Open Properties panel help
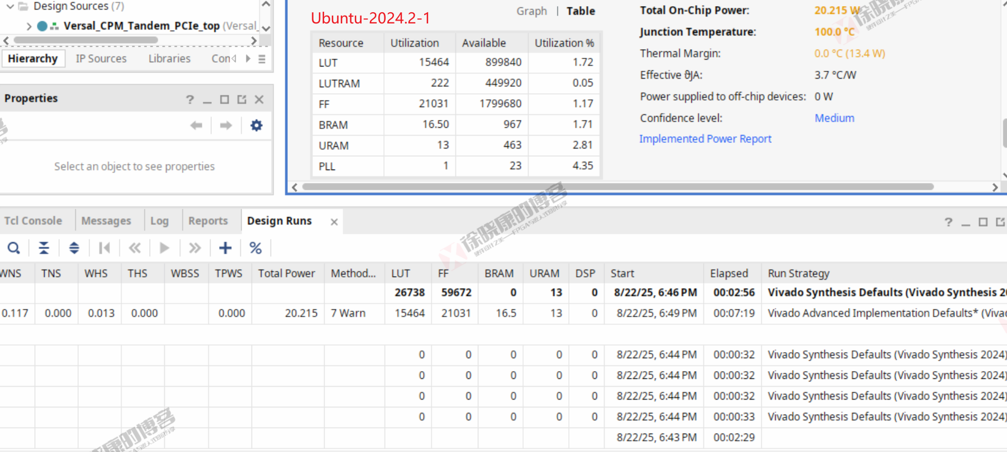This screenshot has width=1007, height=452. tap(190, 99)
